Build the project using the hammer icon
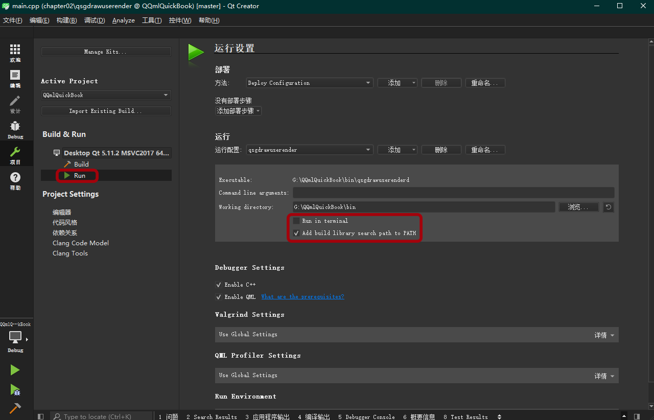The image size is (654, 420). (15, 408)
